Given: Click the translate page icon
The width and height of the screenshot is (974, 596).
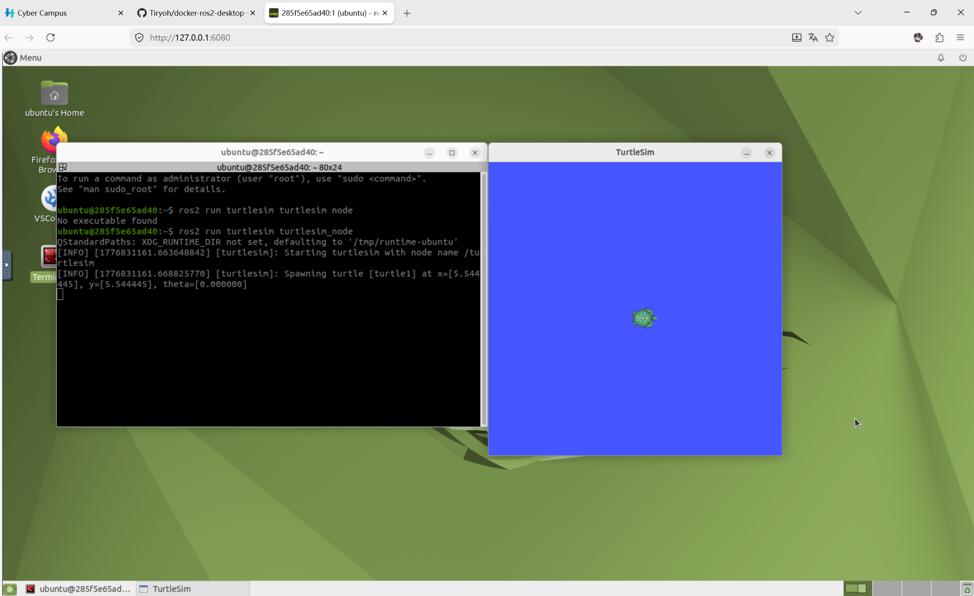Looking at the screenshot, I should (x=813, y=38).
